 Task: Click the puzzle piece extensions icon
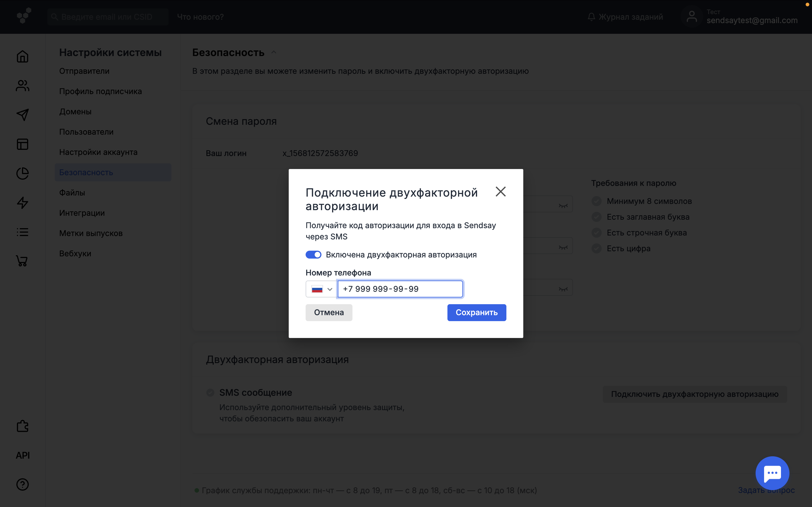pyautogui.click(x=23, y=426)
